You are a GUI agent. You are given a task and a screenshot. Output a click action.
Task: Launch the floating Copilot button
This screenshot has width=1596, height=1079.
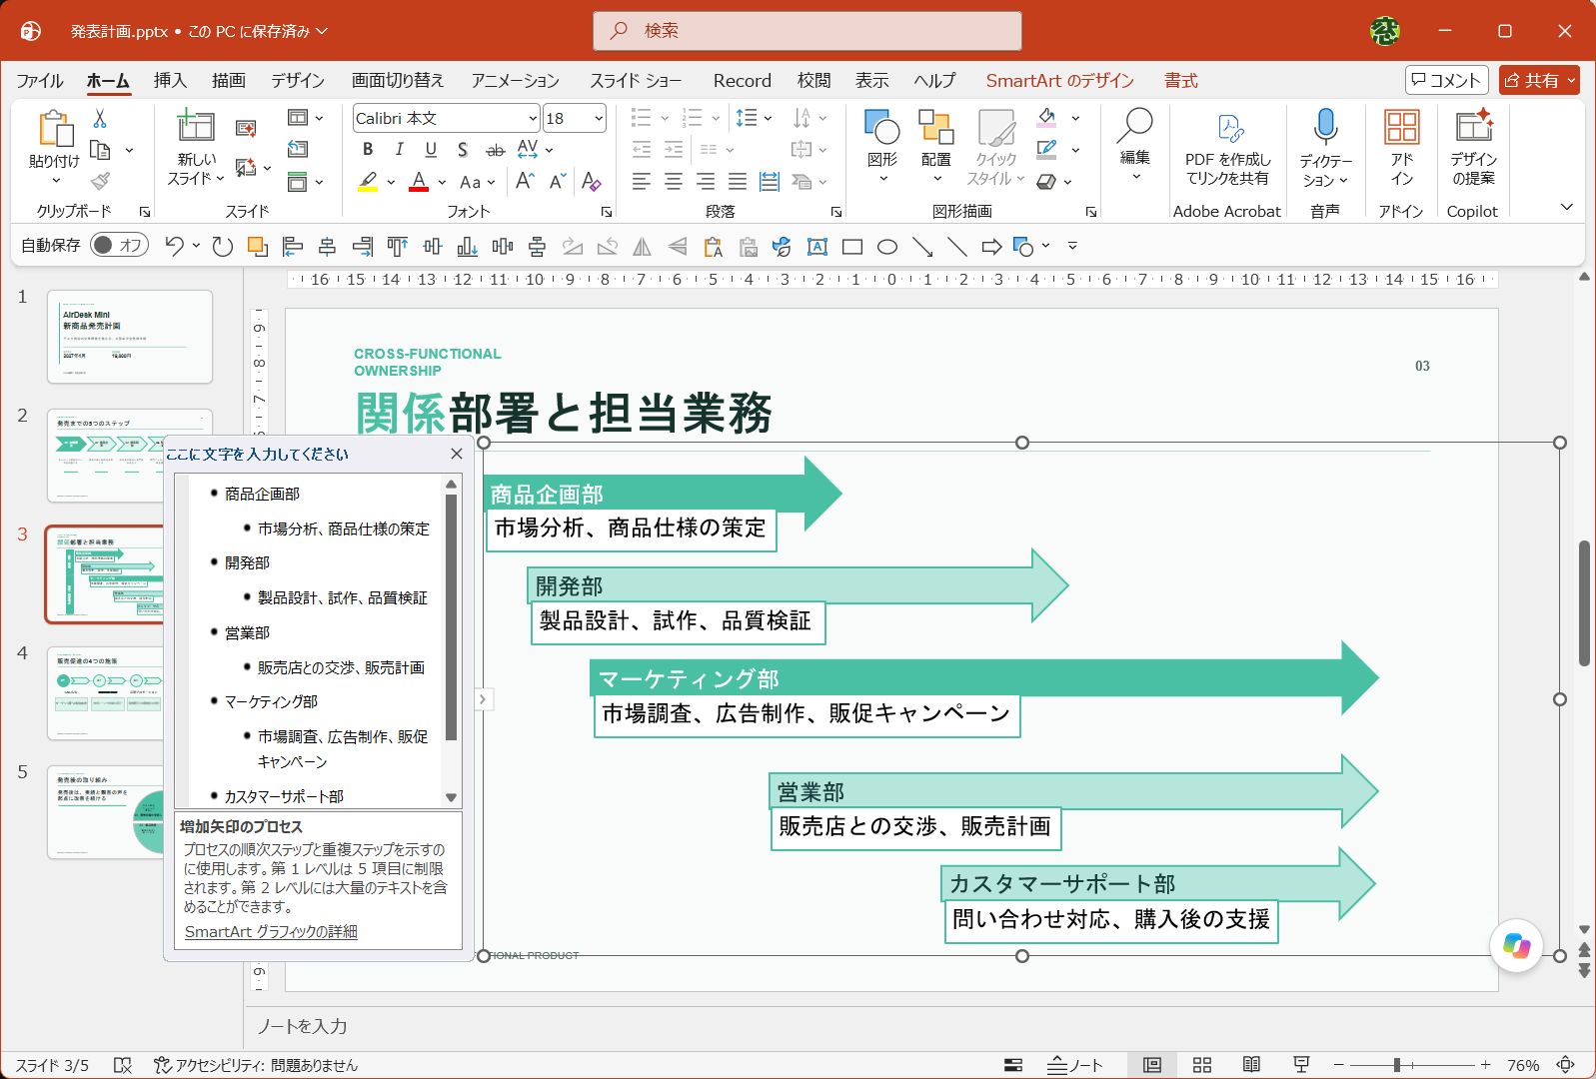click(x=1516, y=945)
